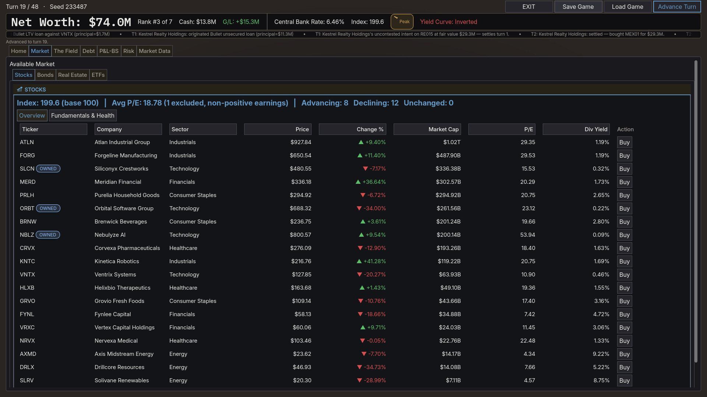Sort by Div Yield column header

click(576, 129)
